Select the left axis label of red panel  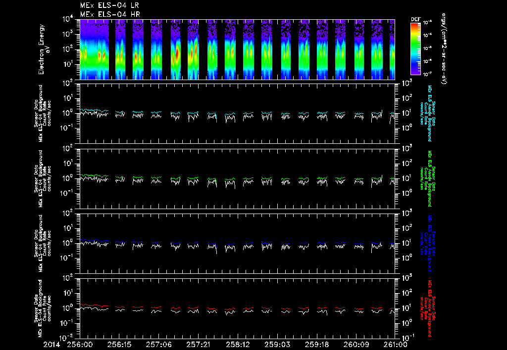tap(43, 308)
